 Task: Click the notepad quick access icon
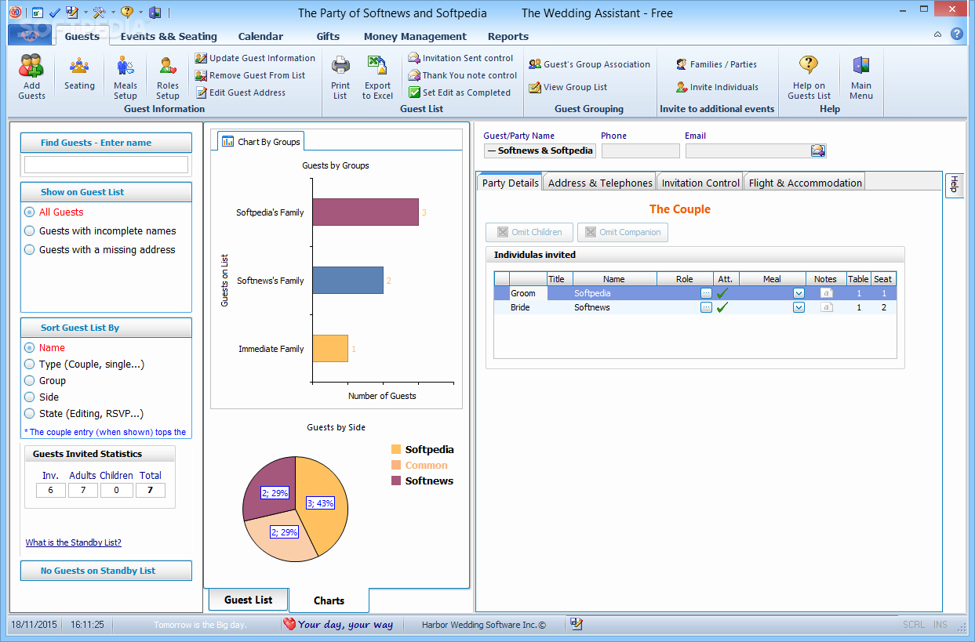click(72, 13)
